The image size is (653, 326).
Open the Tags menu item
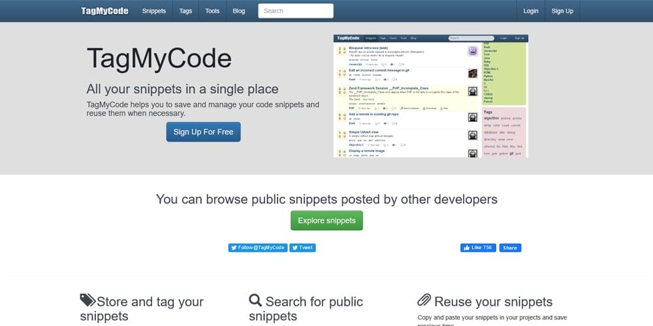point(185,11)
